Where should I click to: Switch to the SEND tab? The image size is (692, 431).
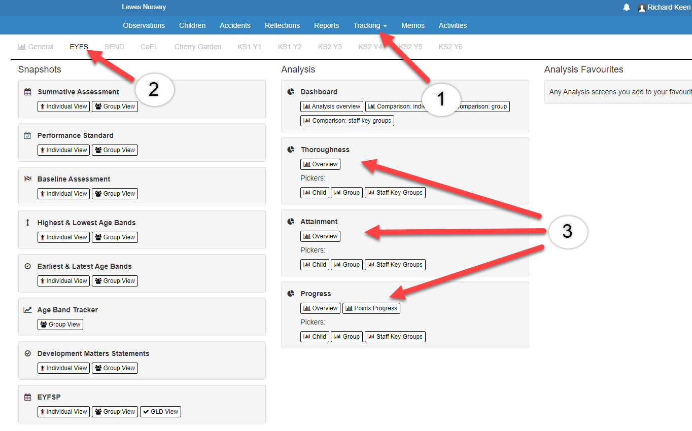[x=114, y=47]
